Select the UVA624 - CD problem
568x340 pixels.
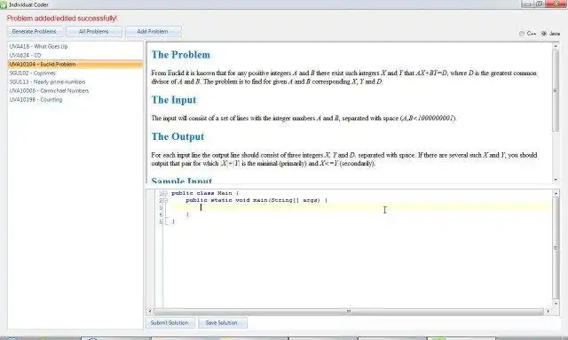pos(75,55)
